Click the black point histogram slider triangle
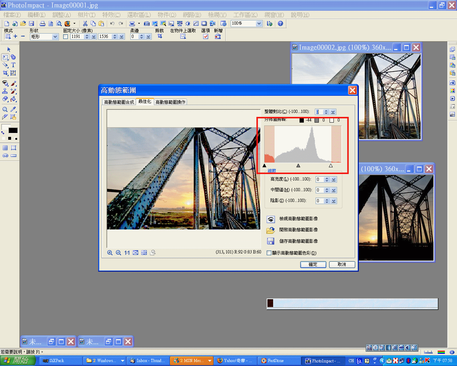Screen dimensions: 457x366 (x=265, y=165)
